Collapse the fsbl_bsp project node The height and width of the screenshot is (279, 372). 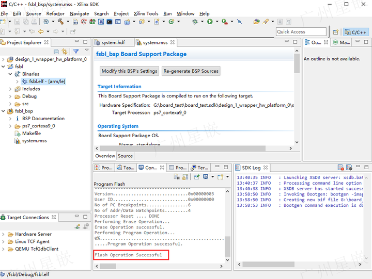pyautogui.click(x=4, y=111)
